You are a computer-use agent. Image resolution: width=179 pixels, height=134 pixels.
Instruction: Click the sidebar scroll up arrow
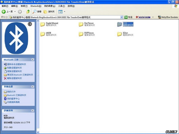(38, 21)
